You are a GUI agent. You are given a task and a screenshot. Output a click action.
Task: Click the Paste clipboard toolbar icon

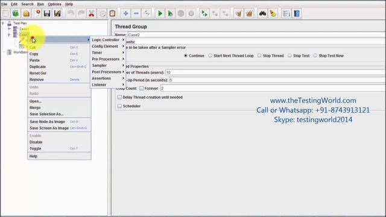click(x=112, y=13)
